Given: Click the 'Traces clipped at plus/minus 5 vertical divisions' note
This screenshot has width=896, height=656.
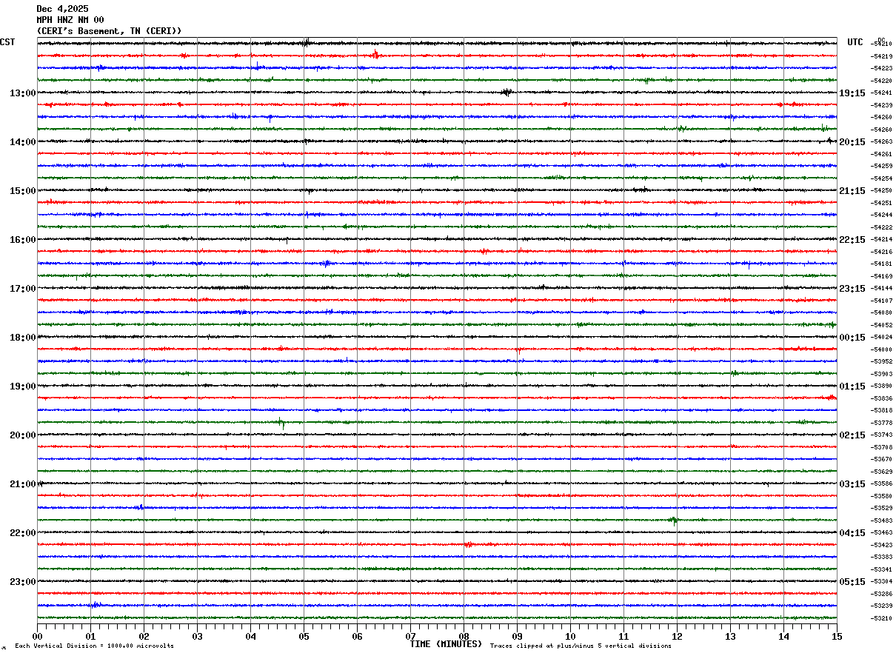Looking at the screenshot, I should tap(581, 646).
